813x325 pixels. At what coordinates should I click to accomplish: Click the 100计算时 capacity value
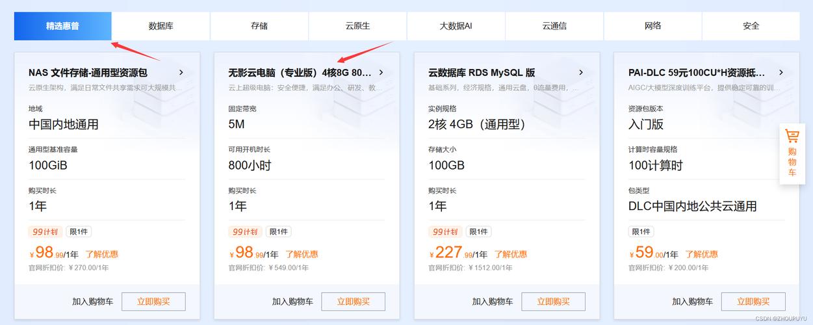click(656, 165)
